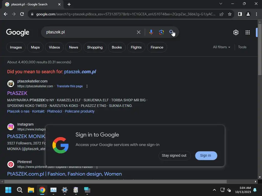Open suggested search ptaszek.com.pl
Viewport: 262px width, 196px height.
(x=80, y=72)
